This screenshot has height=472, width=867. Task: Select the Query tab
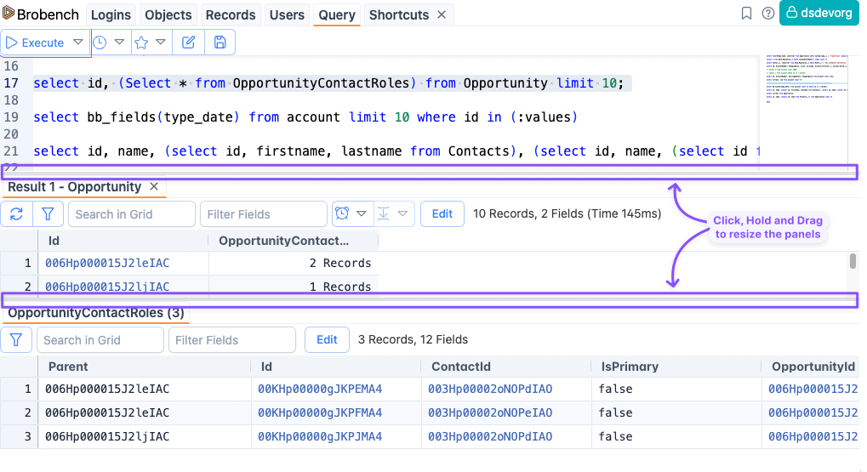click(x=337, y=15)
